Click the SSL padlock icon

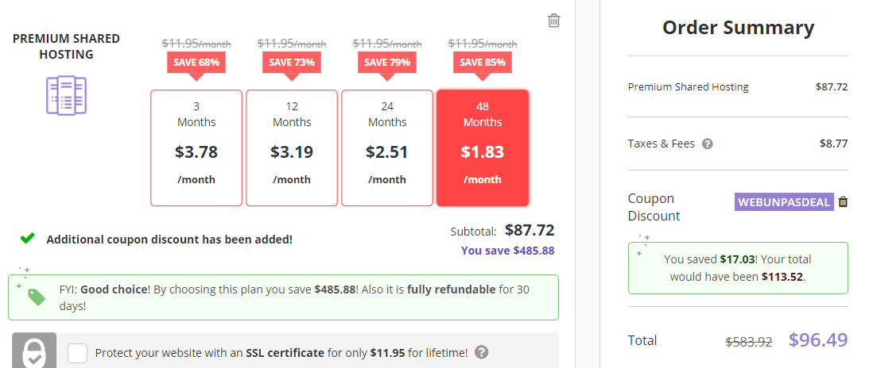(34, 351)
